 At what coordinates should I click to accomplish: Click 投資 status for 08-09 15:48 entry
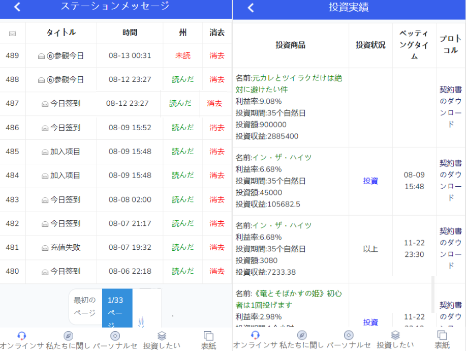[x=370, y=181]
